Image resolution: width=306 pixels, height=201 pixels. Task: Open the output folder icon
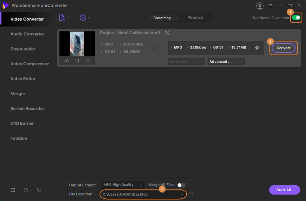[191, 195]
